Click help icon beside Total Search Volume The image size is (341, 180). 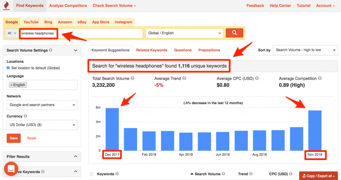tap(132, 78)
